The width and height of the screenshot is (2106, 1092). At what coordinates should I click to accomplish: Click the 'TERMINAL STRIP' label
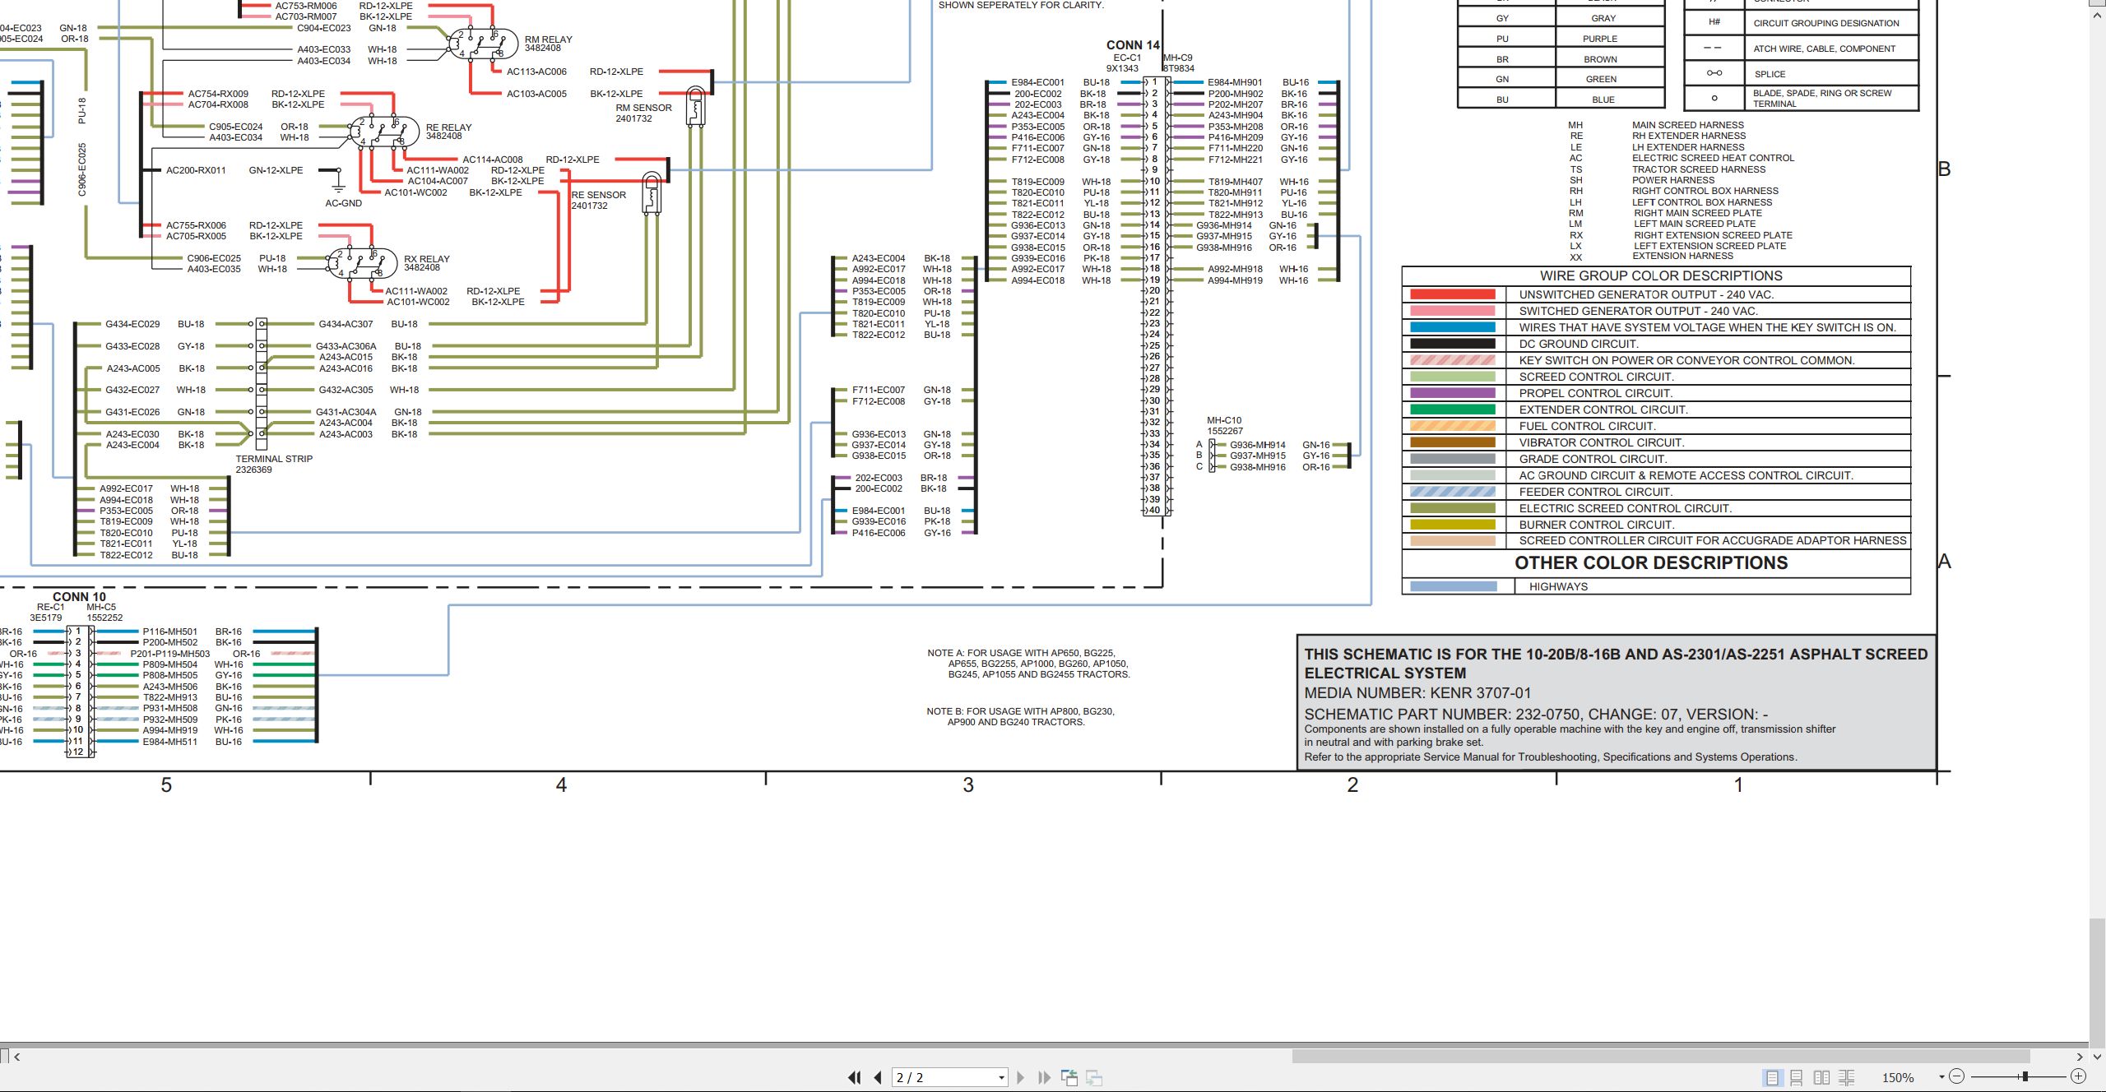coord(274,459)
